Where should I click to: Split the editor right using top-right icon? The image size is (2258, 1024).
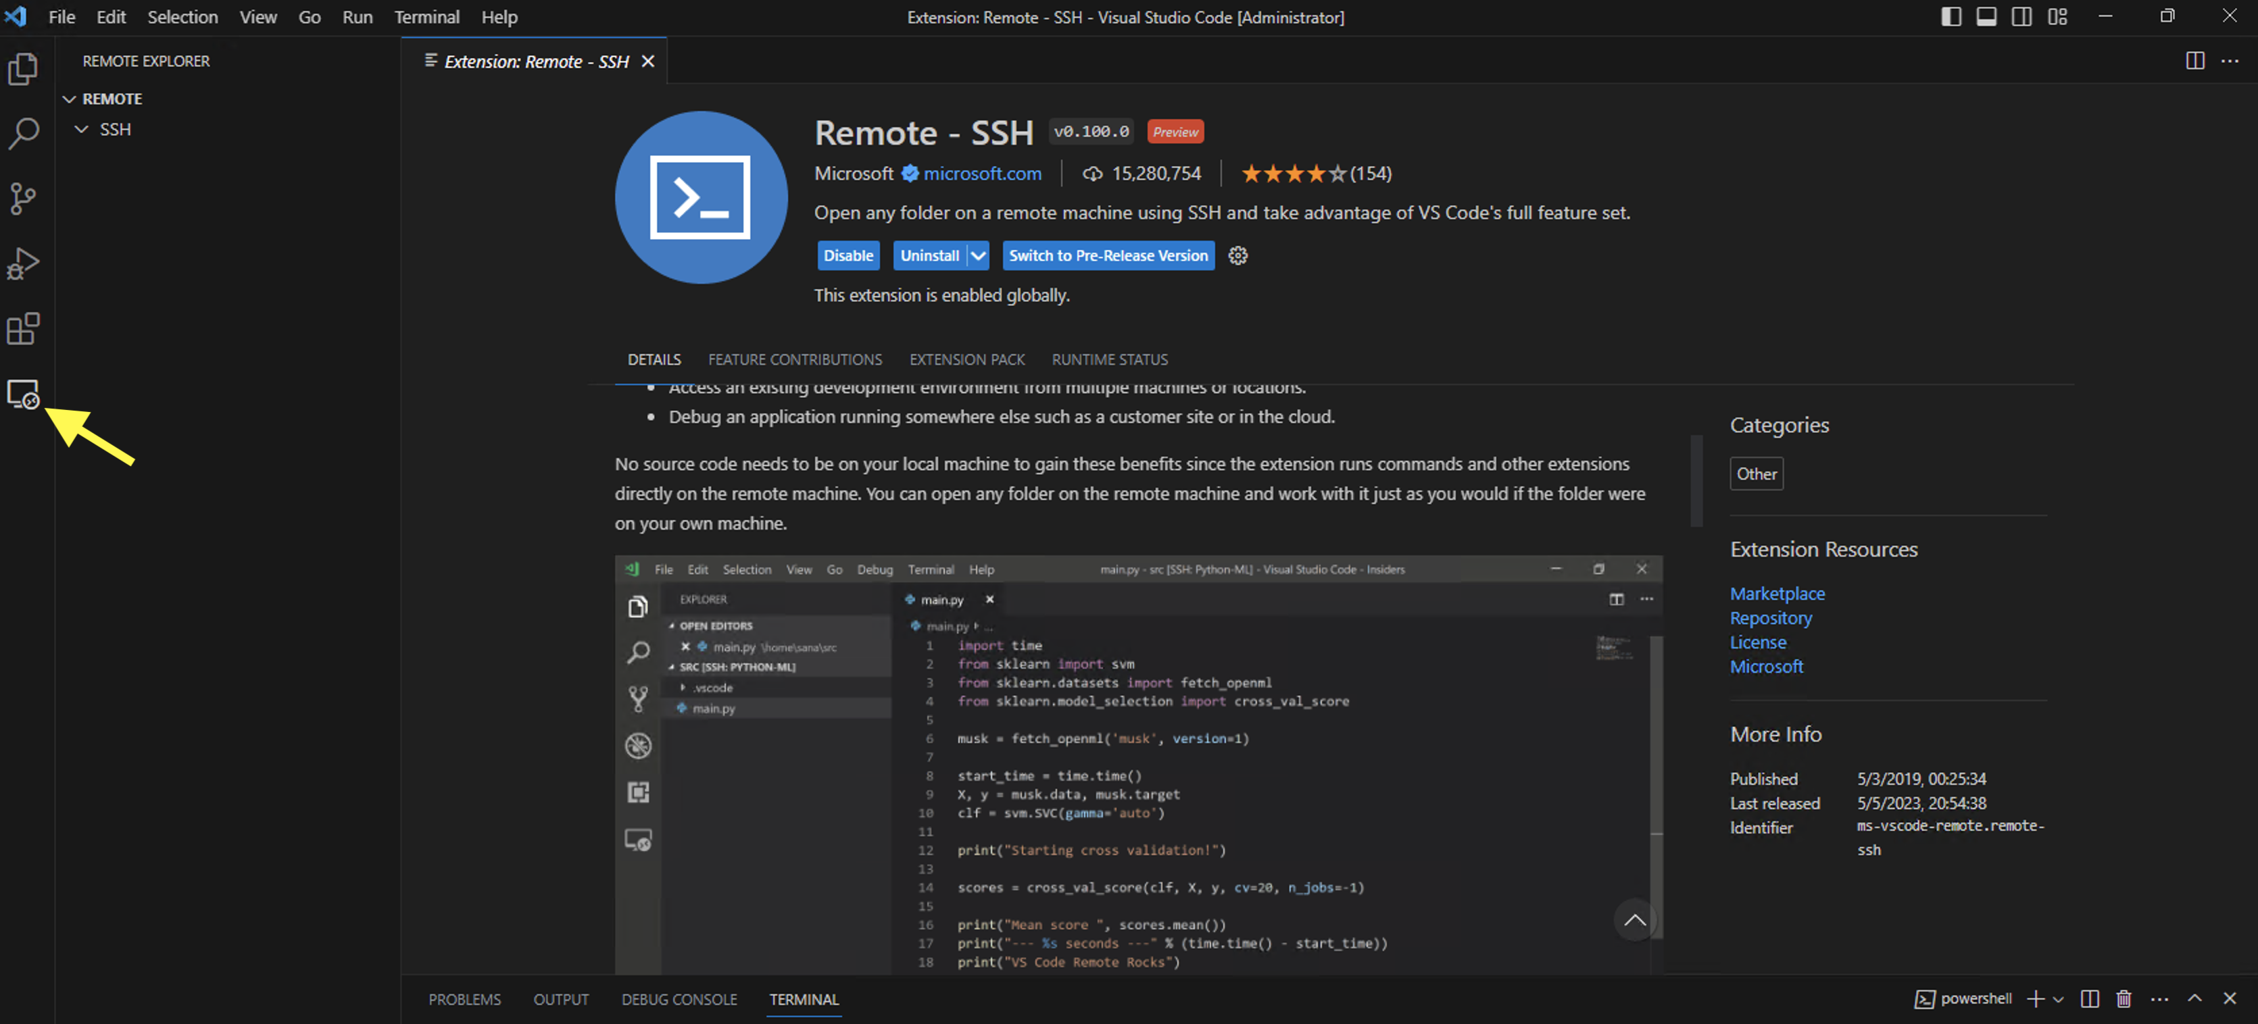click(2194, 60)
